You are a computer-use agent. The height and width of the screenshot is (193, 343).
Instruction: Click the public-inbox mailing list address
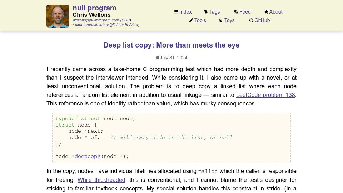pyautogui.click(x=100, y=25)
